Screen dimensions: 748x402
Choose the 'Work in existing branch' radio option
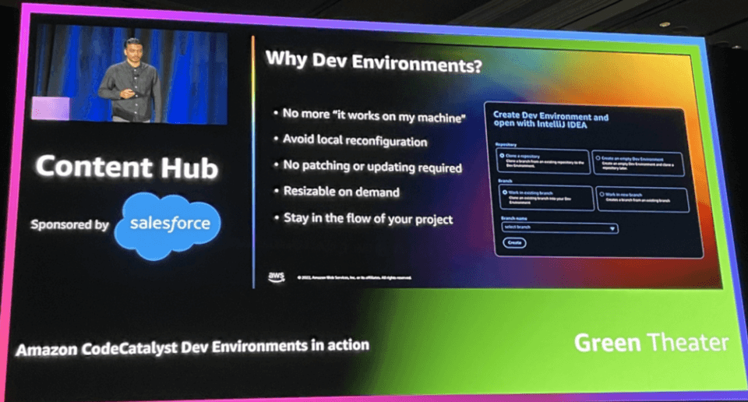pyautogui.click(x=505, y=192)
